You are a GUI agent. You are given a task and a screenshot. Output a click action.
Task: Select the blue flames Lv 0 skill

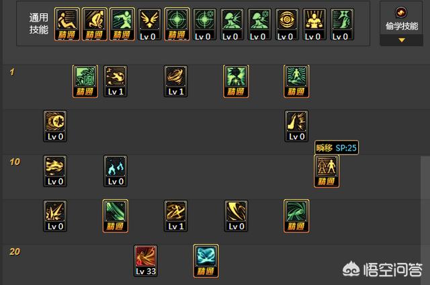pyautogui.click(x=116, y=171)
